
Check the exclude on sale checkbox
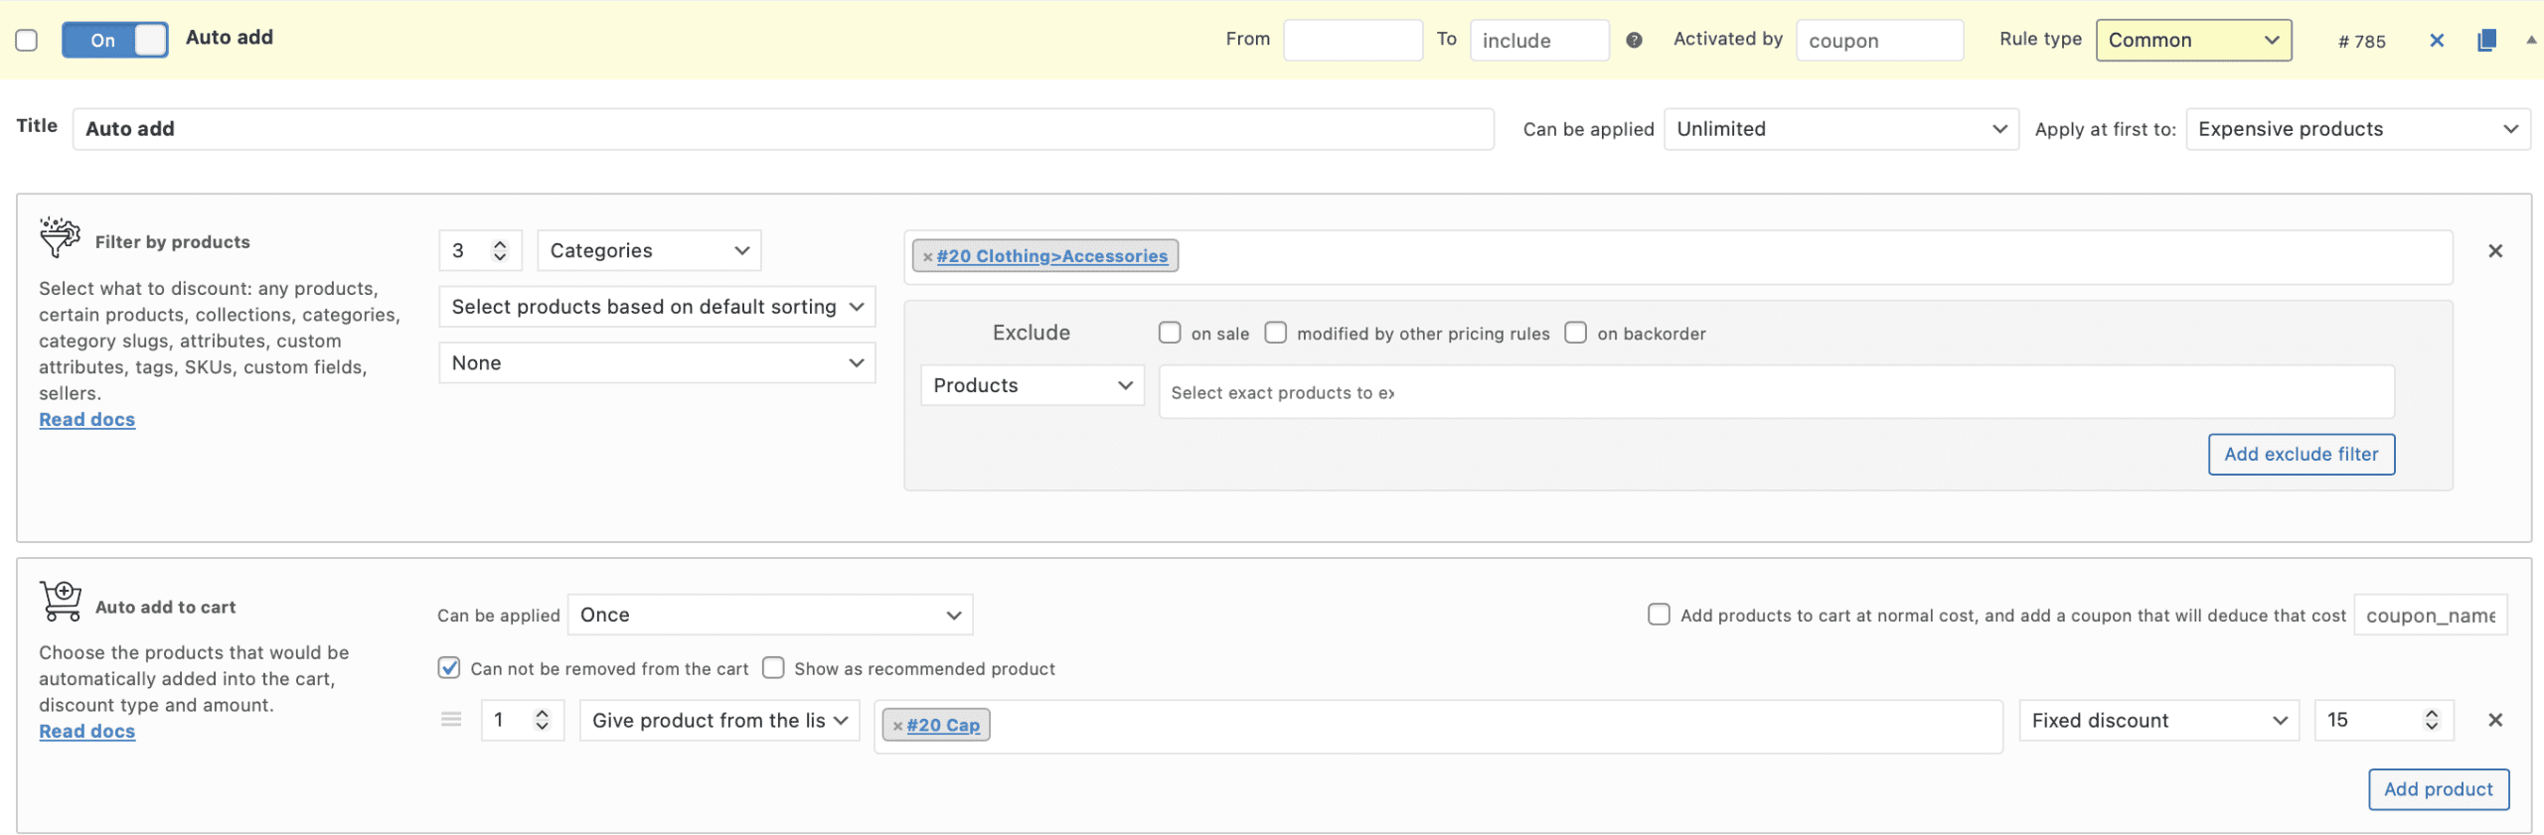1170,334
